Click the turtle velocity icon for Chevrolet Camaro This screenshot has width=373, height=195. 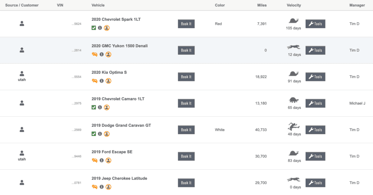tap(294, 100)
